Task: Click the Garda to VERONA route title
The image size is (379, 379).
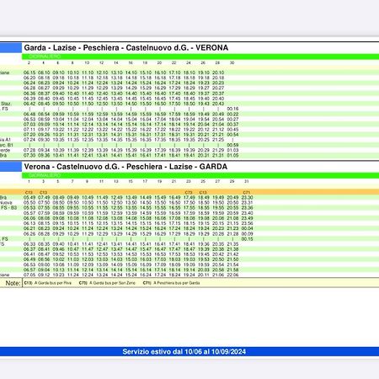Action: tap(126, 48)
